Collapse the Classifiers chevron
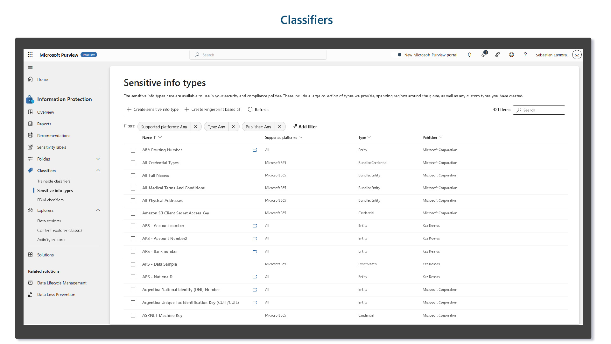The image size is (611, 344). tap(98, 170)
